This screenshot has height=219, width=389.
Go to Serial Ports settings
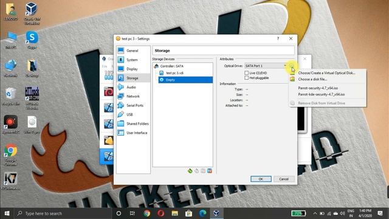tap(133, 105)
